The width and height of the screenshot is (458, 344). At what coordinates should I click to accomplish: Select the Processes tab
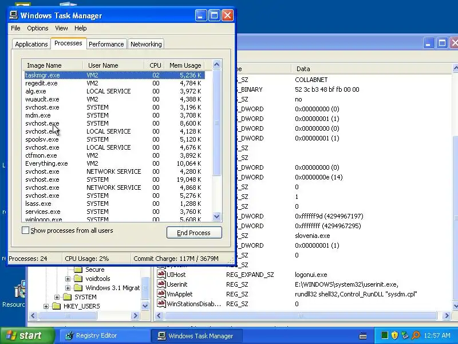point(68,44)
